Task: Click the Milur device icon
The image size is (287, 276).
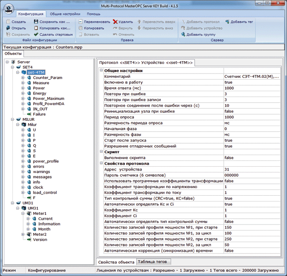Action: tap(24, 125)
